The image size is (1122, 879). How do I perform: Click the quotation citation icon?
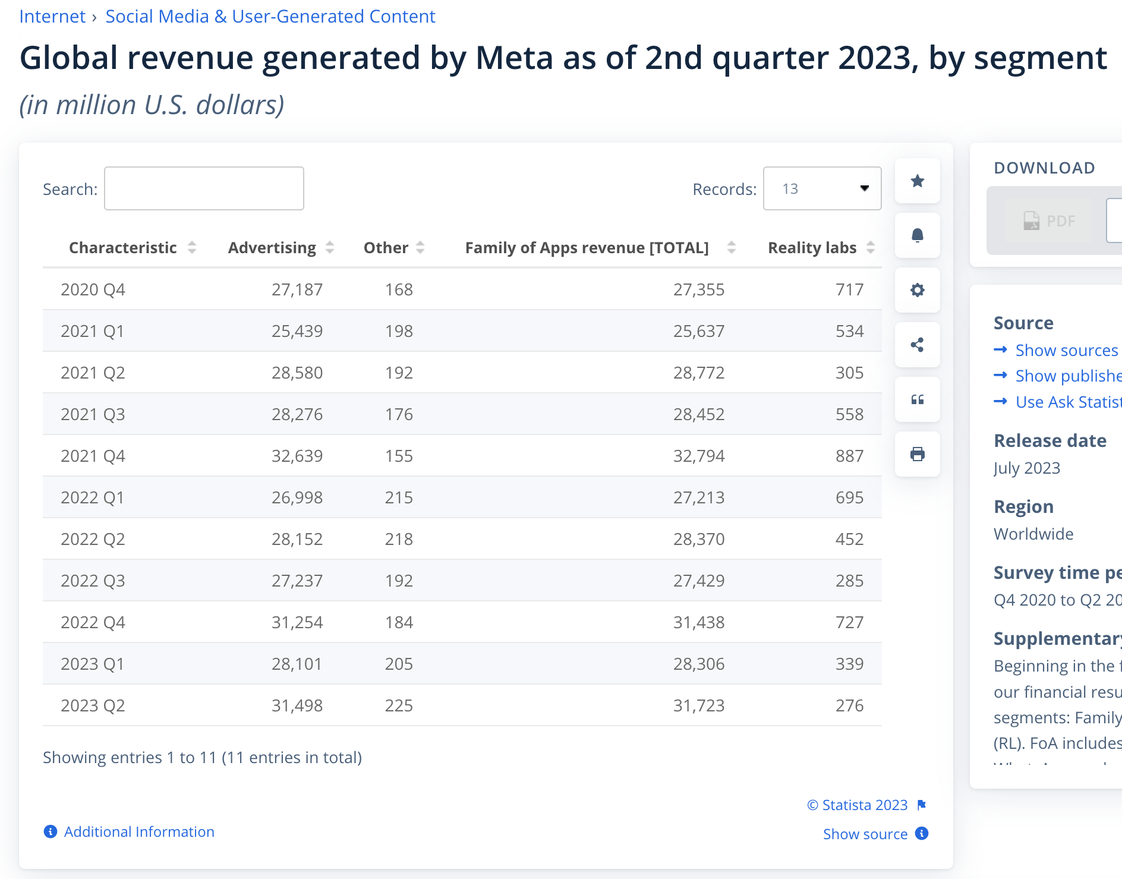tap(917, 399)
